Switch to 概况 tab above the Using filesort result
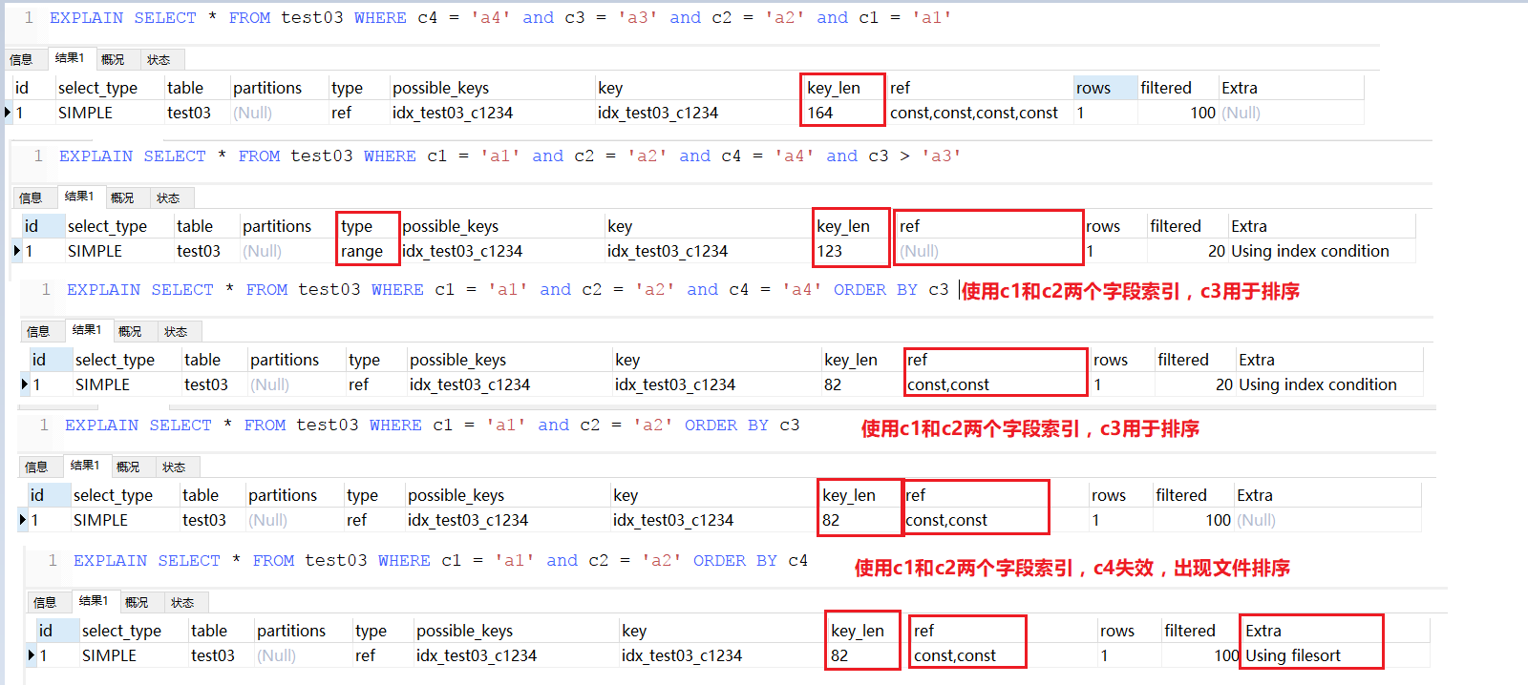The height and width of the screenshot is (685, 1528). (x=137, y=602)
